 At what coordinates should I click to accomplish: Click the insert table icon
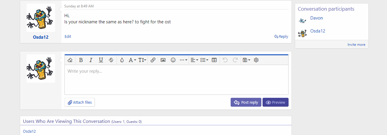pyautogui.click(x=214, y=60)
